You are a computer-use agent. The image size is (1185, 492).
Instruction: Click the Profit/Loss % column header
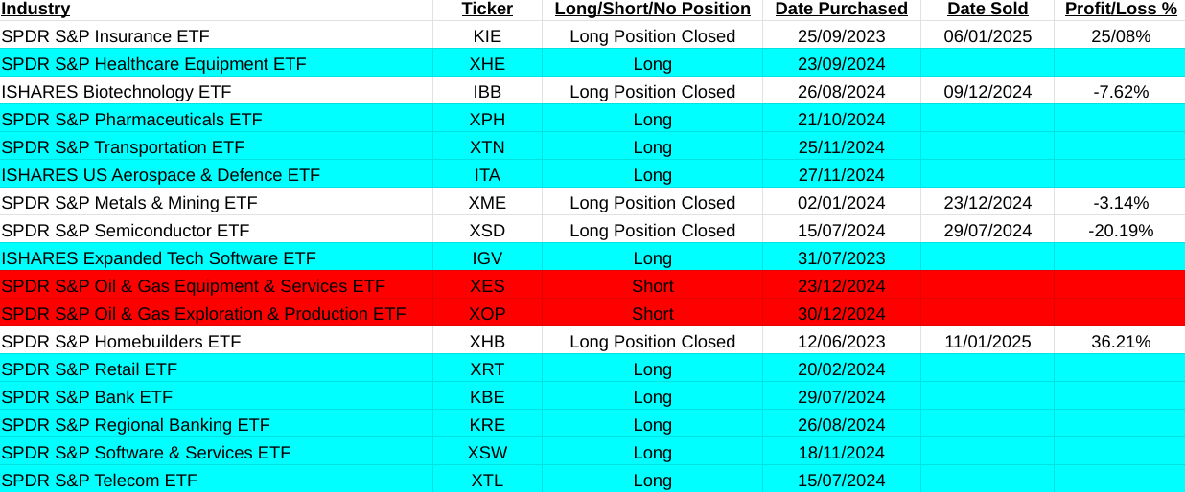(1120, 9)
